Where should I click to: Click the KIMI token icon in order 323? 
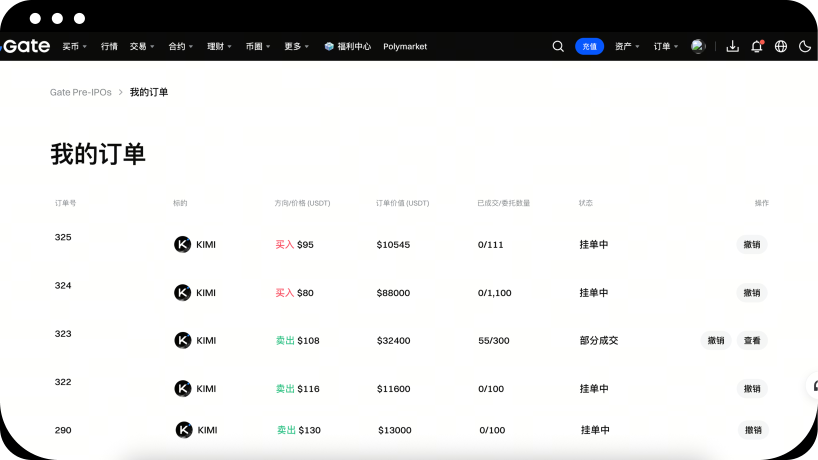[x=182, y=340]
